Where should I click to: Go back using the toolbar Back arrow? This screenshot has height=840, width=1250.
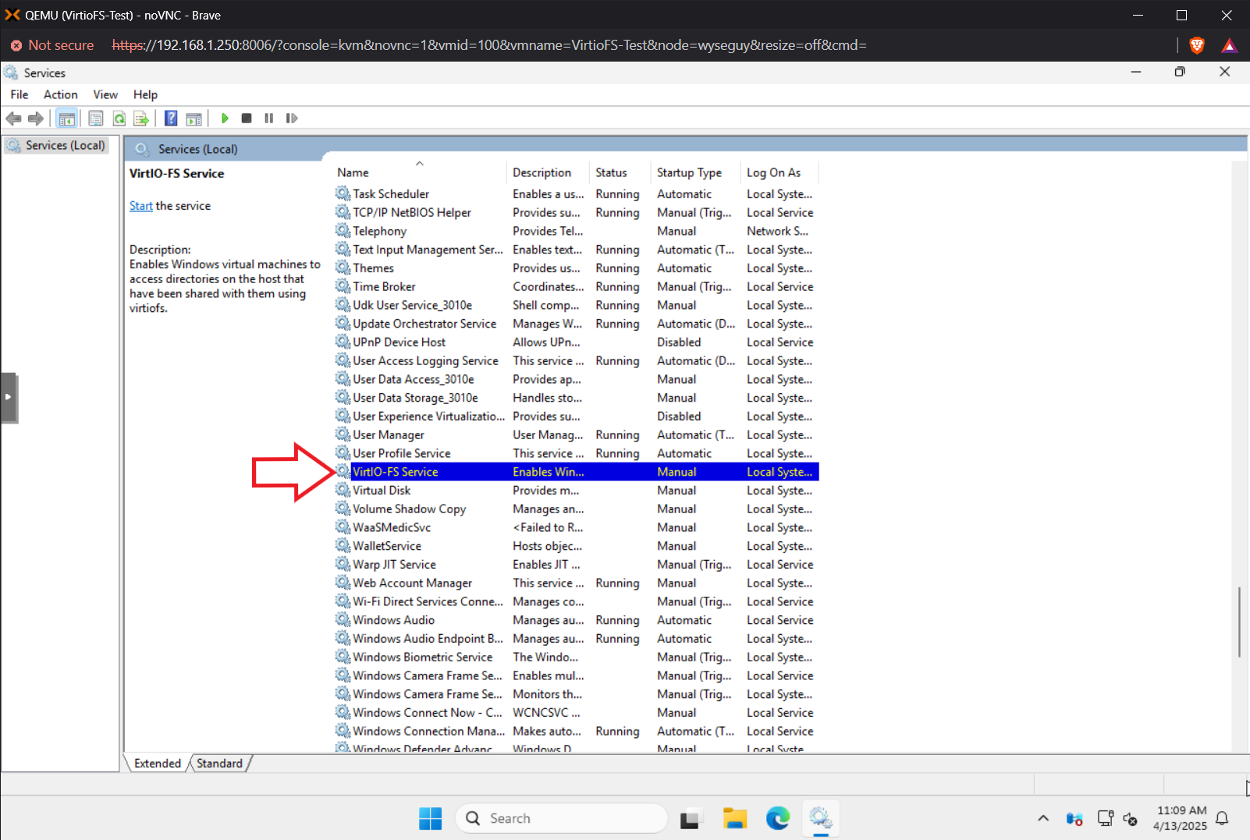point(13,119)
